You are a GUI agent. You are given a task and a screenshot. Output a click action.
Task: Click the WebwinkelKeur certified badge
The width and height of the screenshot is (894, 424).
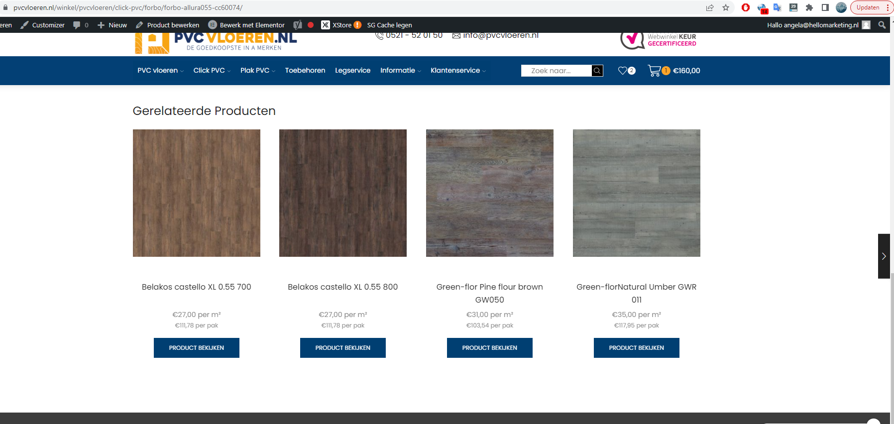(x=658, y=40)
